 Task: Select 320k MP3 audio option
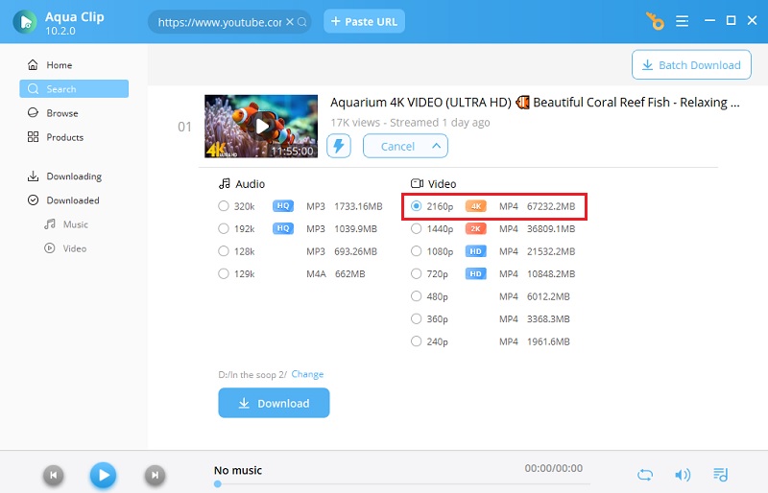pyautogui.click(x=224, y=206)
